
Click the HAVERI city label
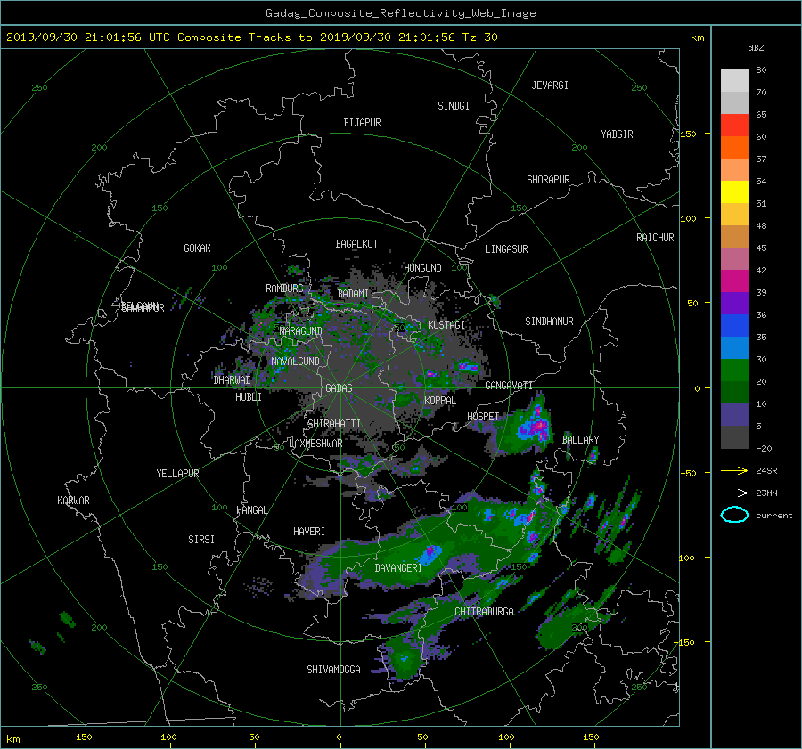(309, 532)
